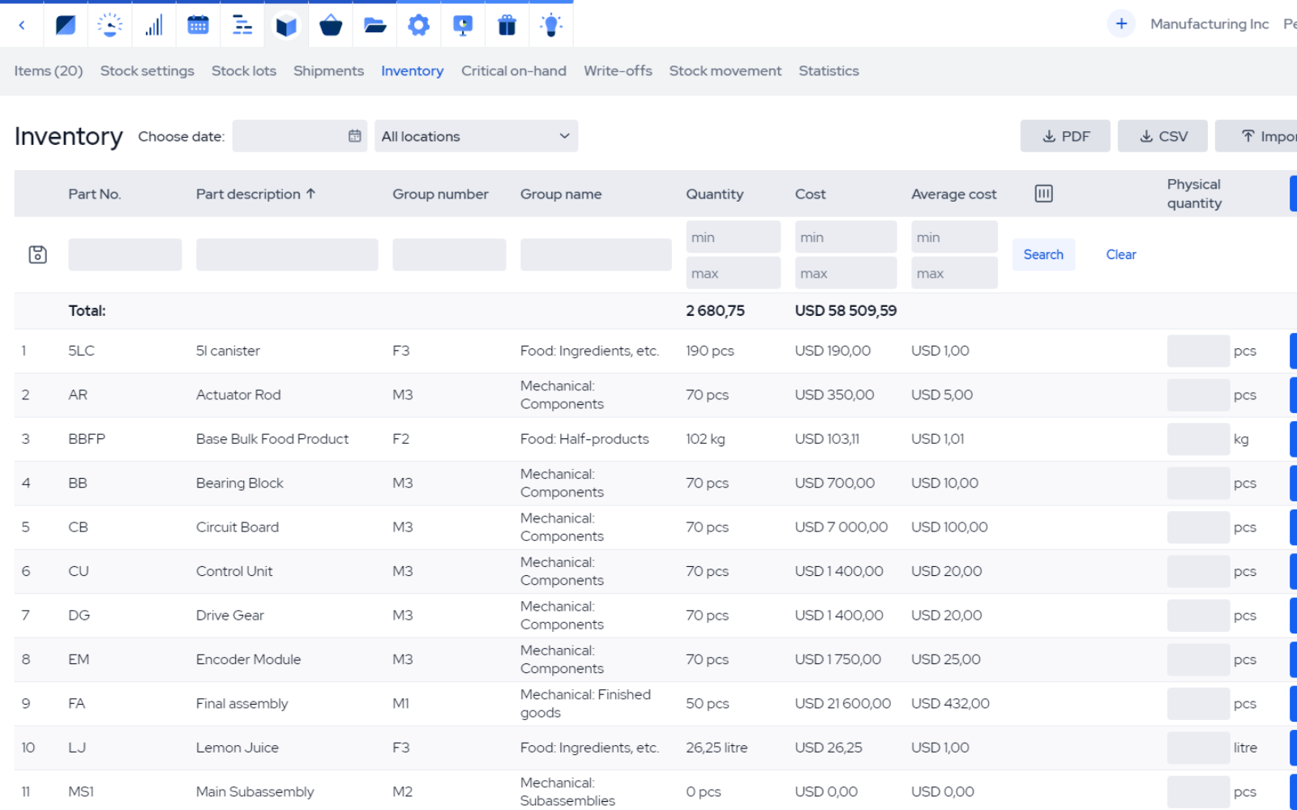Image resolution: width=1297 pixels, height=810 pixels.
Task: Download the inventory as PDF
Action: [x=1065, y=136]
